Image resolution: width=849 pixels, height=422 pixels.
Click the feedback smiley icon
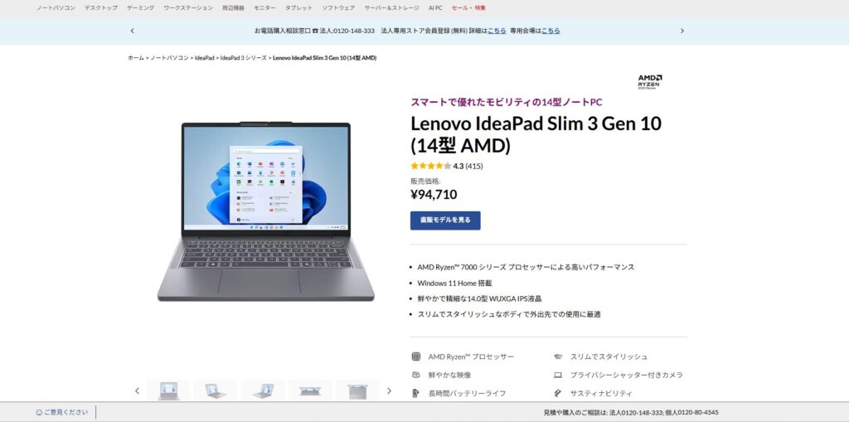click(39, 412)
